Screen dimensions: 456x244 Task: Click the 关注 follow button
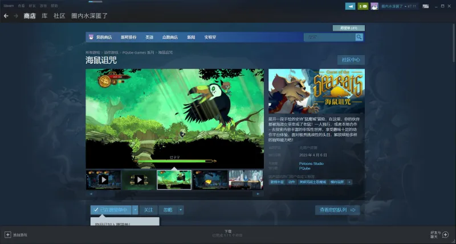(148, 210)
